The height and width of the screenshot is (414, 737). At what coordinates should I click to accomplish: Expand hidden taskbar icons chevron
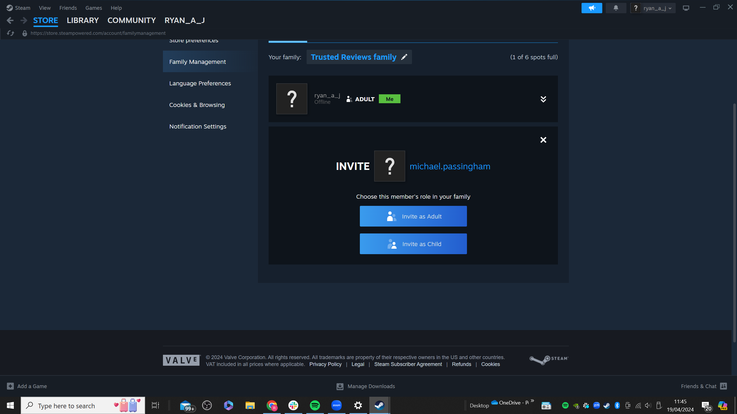(x=532, y=400)
